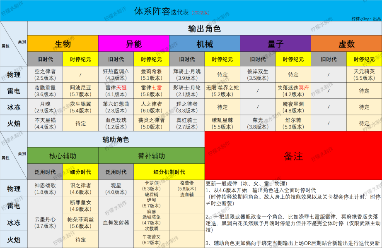
Task: Select the 格蕾修 流血辅 cell
Action: tap(187, 188)
